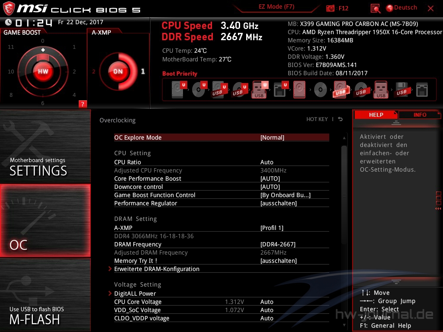This screenshot has height=332, width=443.
Task: Select the legacy network boot device icon
Action: [422, 90]
